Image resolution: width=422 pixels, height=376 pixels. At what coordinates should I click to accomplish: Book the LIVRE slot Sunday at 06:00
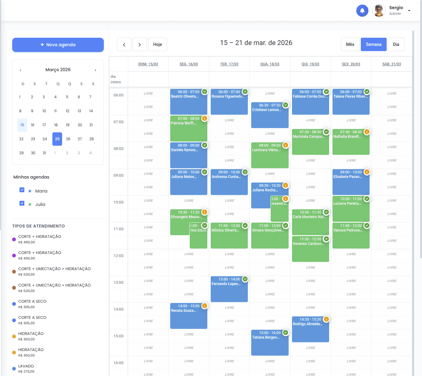click(x=148, y=94)
